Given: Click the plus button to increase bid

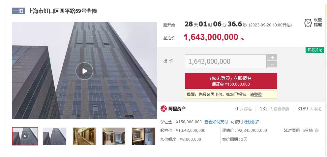Looking at the screenshot, I should click(x=272, y=58).
